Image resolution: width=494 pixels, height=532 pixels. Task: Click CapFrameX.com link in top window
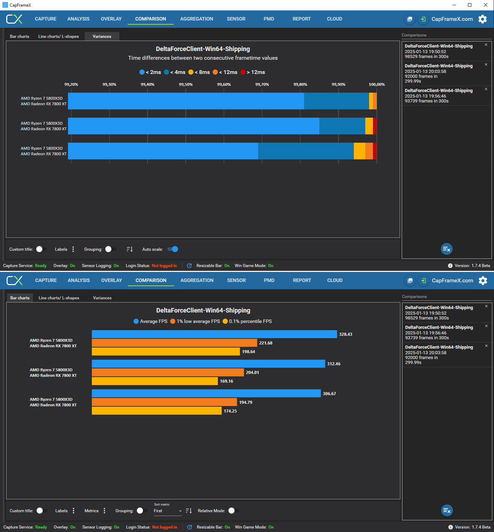452,19
